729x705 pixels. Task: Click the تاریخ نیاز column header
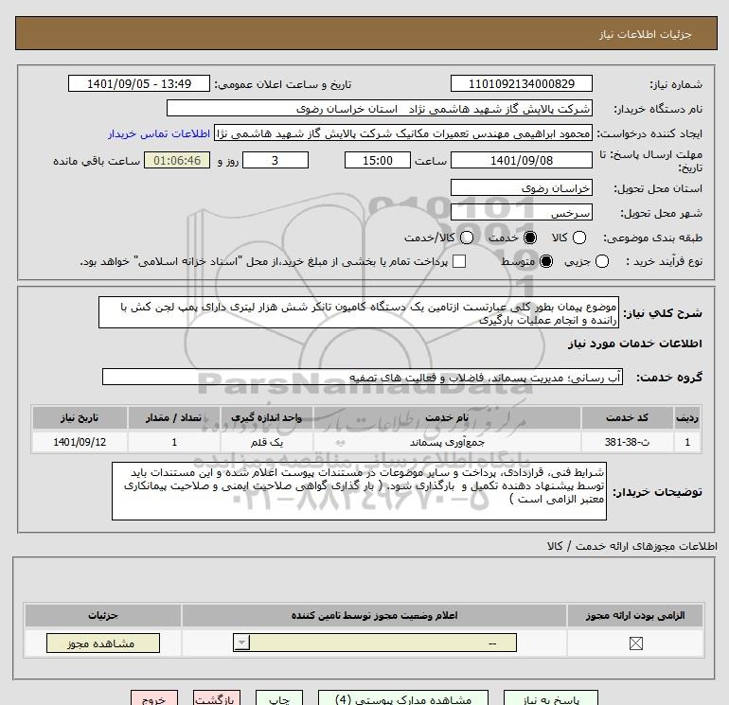(x=80, y=417)
